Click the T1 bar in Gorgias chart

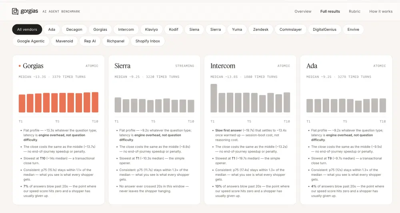[22, 104]
